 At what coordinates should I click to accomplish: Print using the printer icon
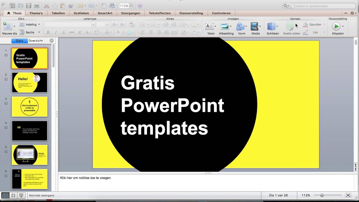click(x=36, y=6)
